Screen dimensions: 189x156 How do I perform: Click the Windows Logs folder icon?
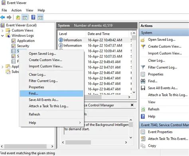[x=8, y=36]
